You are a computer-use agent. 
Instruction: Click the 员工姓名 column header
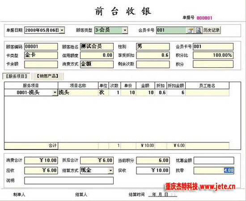pos(207,86)
